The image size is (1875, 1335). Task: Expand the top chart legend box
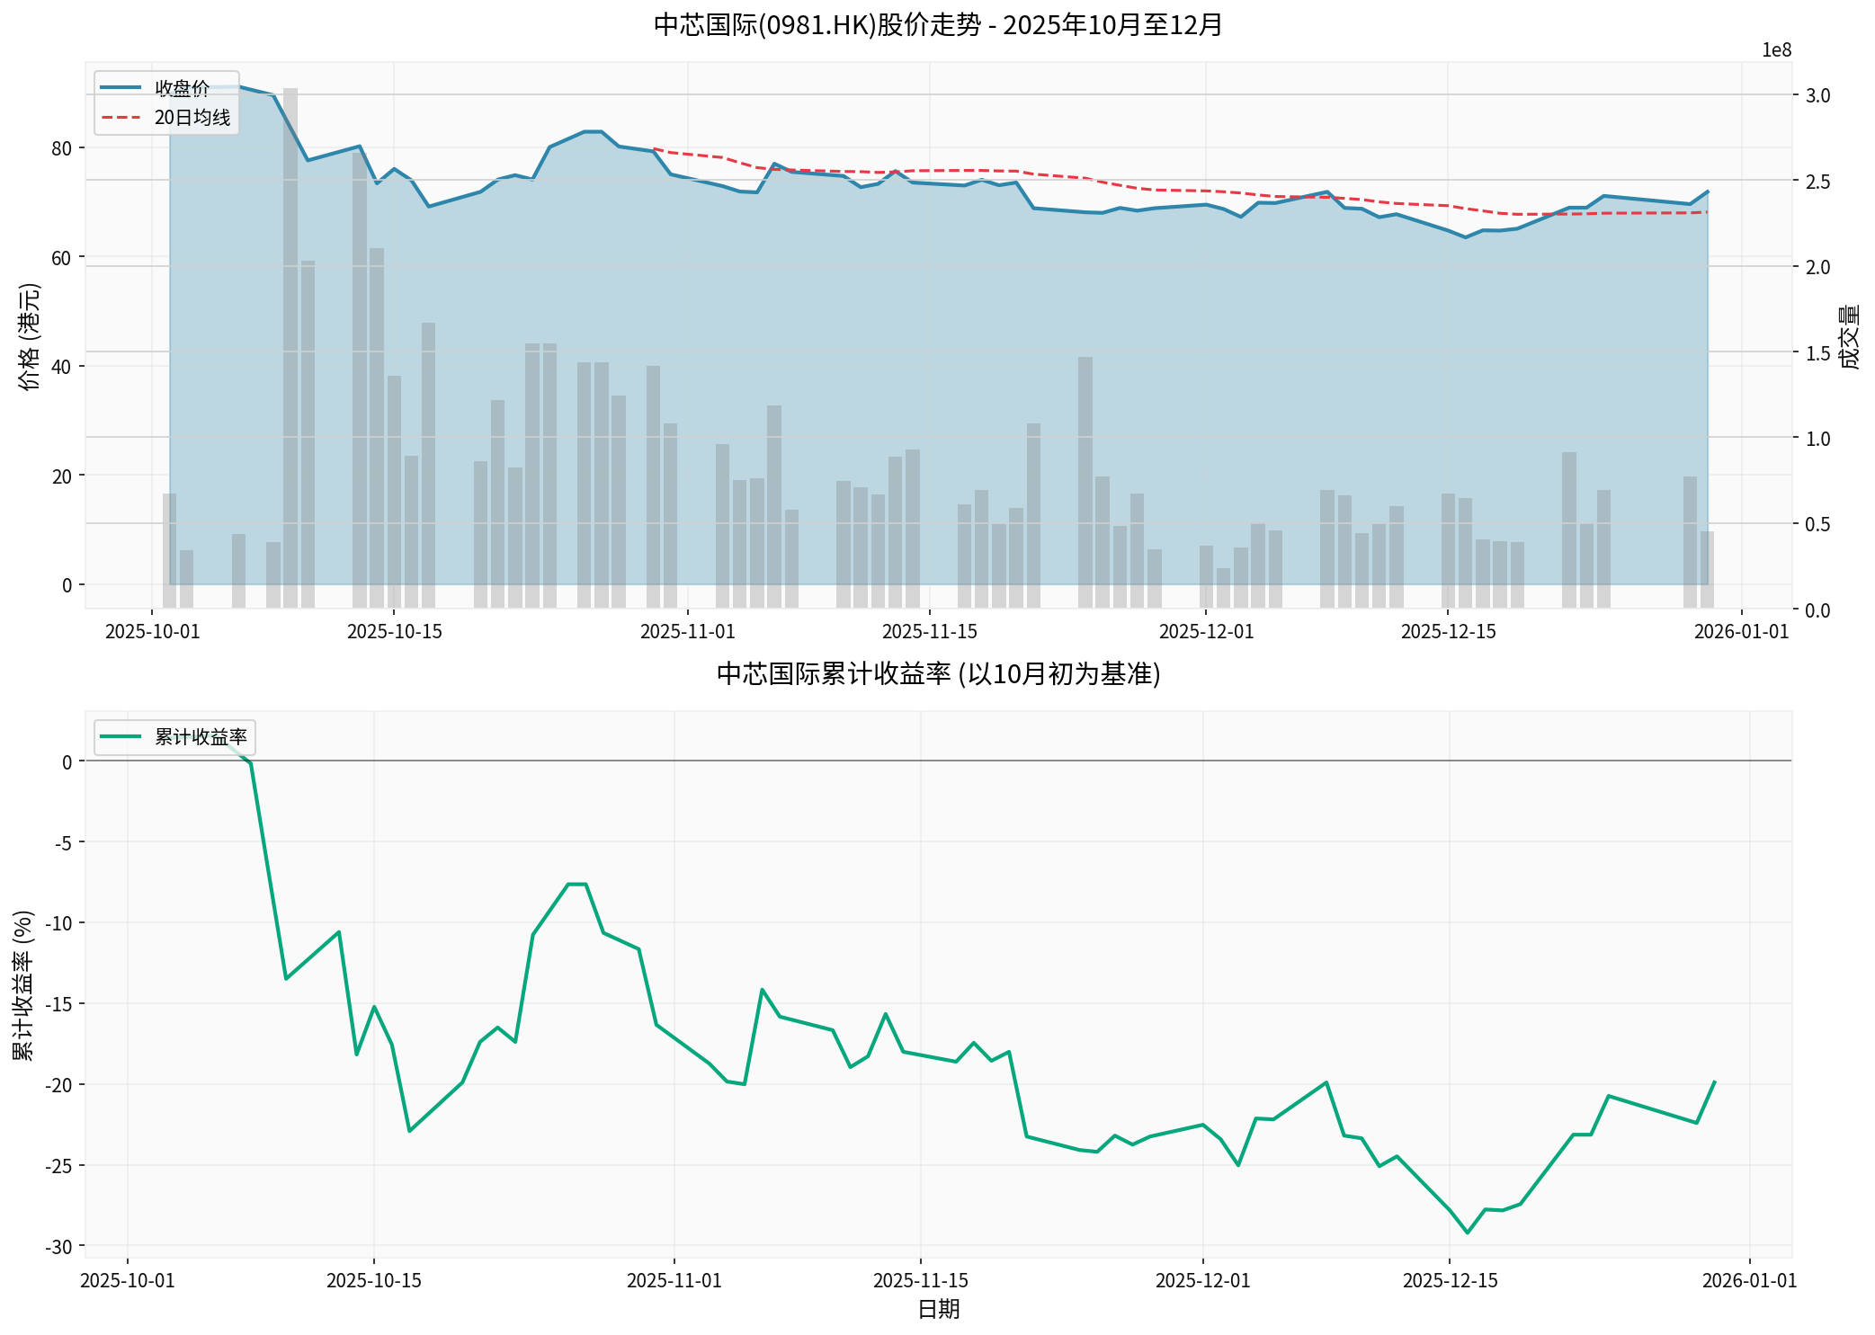[165, 102]
